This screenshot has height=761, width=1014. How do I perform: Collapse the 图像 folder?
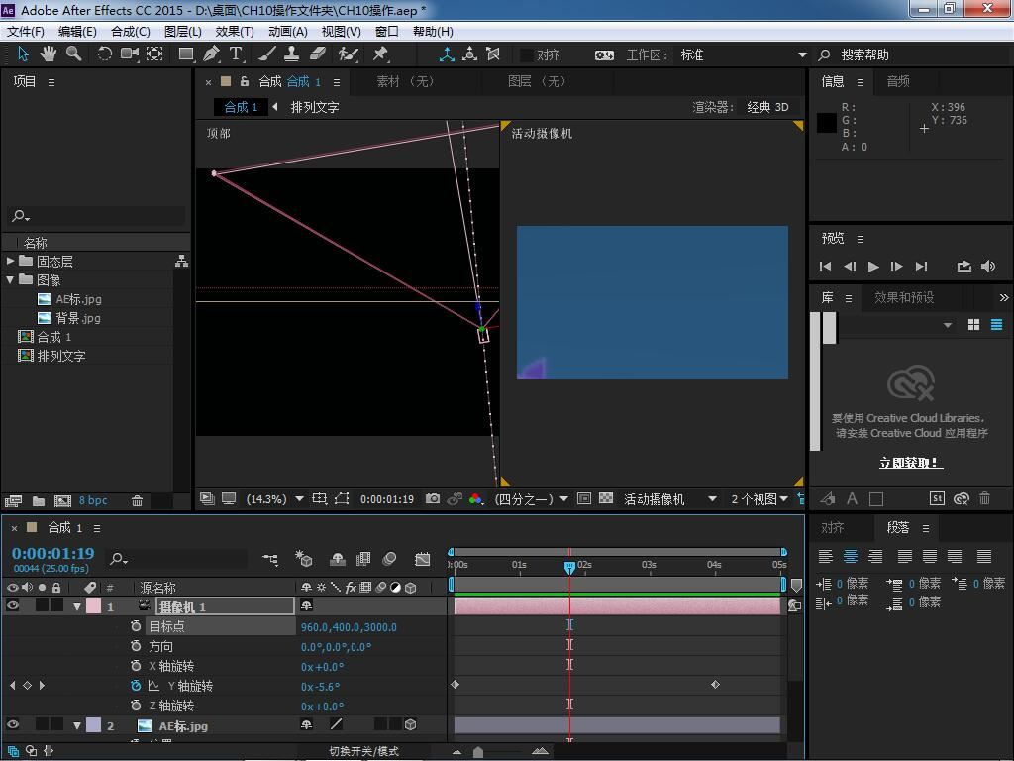click(x=11, y=280)
